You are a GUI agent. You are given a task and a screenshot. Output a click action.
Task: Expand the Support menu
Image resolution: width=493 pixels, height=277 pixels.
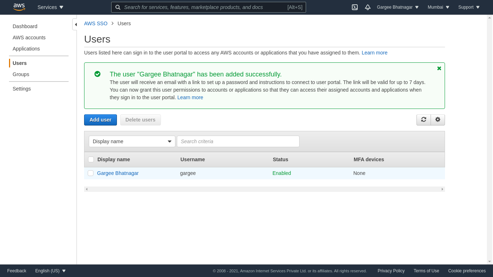point(469,7)
